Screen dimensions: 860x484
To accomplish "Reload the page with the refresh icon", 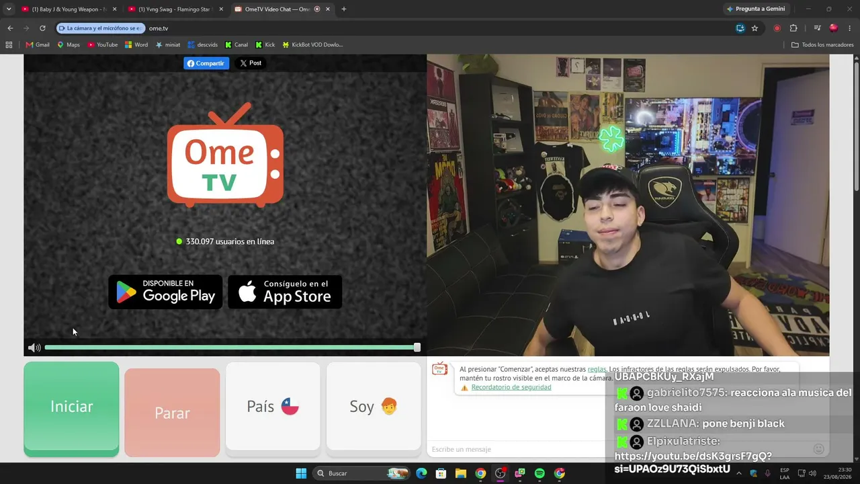I will click(x=42, y=28).
